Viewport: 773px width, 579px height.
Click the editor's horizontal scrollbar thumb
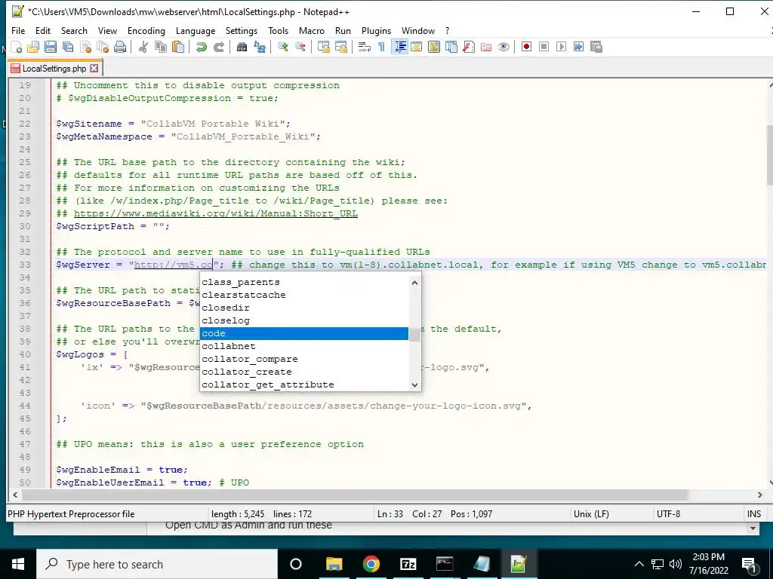pyautogui.click(x=355, y=495)
